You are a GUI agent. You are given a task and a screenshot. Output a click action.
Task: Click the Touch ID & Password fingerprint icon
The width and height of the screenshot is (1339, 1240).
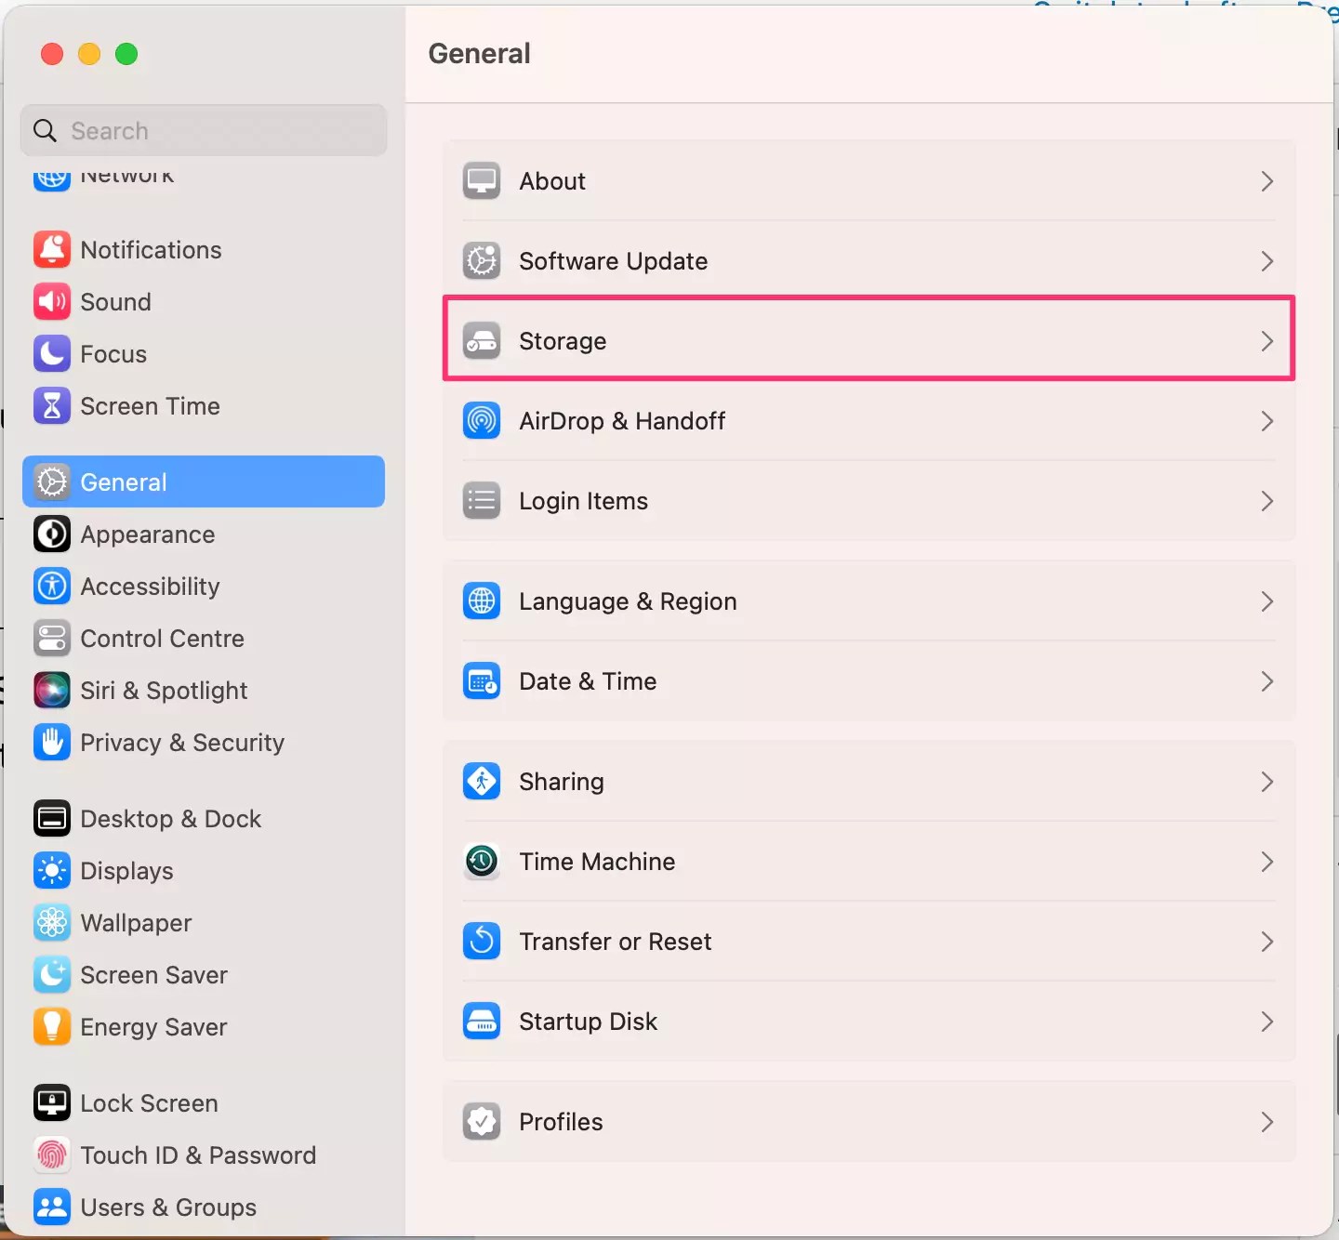pyautogui.click(x=52, y=1154)
